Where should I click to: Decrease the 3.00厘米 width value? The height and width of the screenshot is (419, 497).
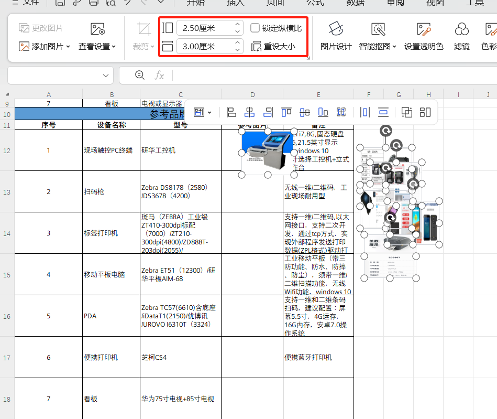click(x=237, y=50)
